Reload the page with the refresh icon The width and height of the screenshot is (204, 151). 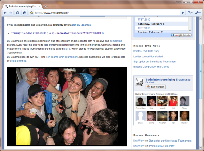click(17, 13)
